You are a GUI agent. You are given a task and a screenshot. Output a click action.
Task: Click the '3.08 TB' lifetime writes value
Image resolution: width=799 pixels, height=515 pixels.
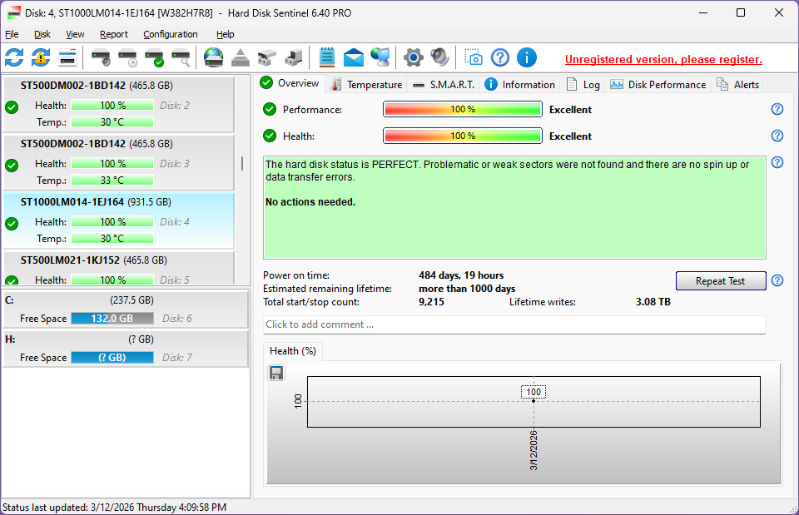[653, 301]
